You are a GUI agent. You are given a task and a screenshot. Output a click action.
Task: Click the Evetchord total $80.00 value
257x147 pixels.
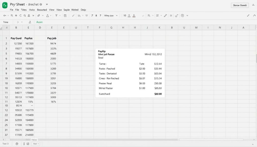tap(158, 94)
